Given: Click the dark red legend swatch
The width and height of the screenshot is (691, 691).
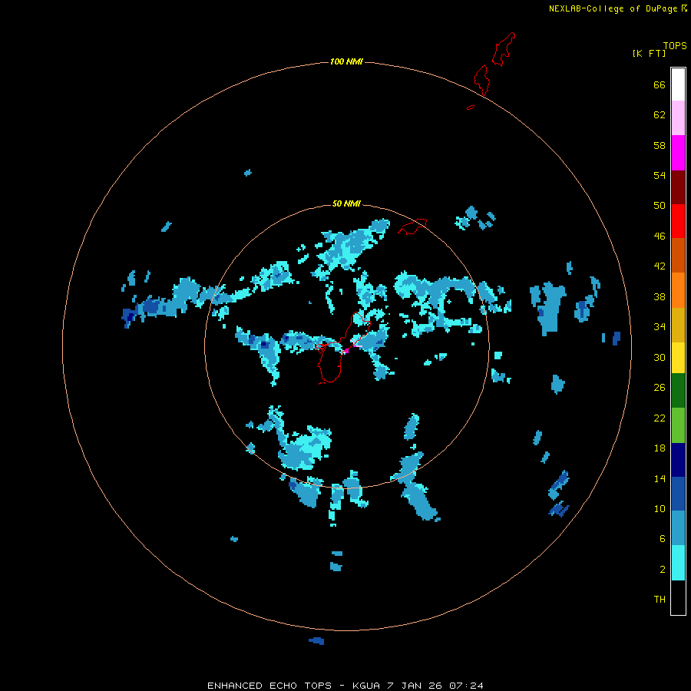Looking at the screenshot, I should (678, 187).
